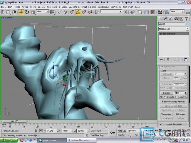
Task: Open Adobe Photoshop from the taskbar
Action: 81,140
